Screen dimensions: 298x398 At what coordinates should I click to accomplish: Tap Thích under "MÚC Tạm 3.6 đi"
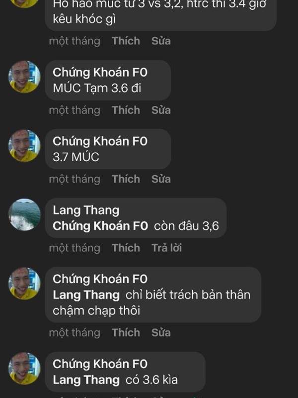(126, 110)
